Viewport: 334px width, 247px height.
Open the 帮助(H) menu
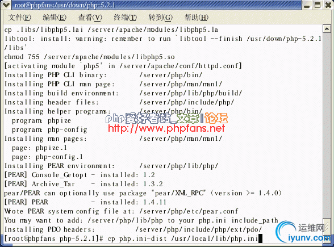coord(196,18)
